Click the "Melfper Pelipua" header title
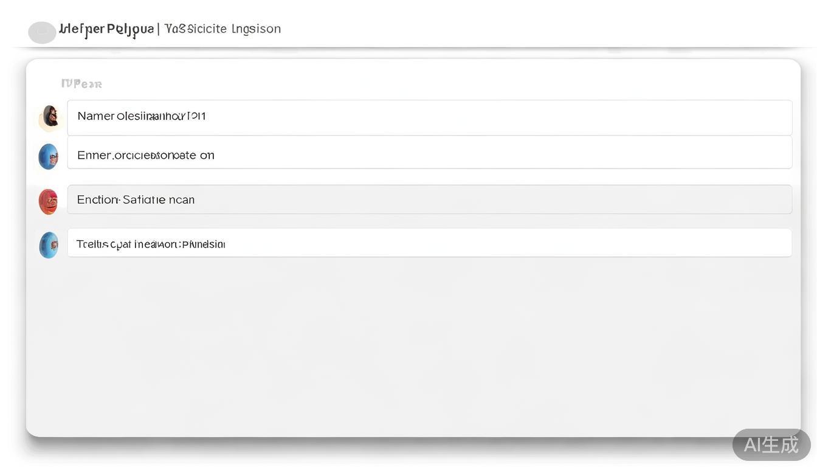 click(106, 29)
